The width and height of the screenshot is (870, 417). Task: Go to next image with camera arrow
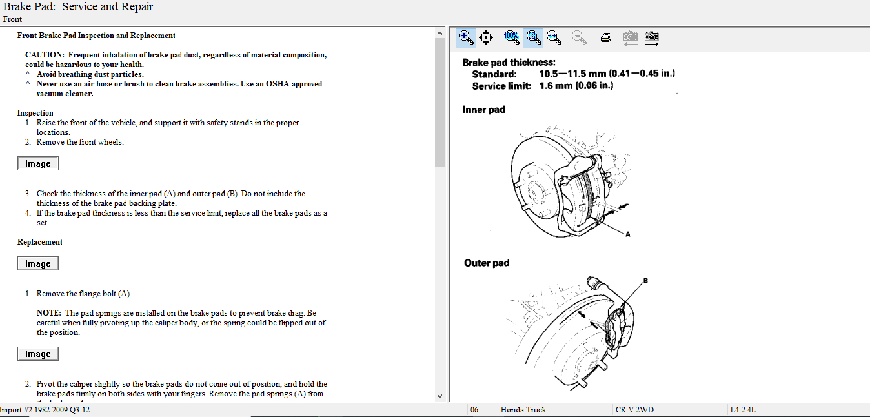652,37
